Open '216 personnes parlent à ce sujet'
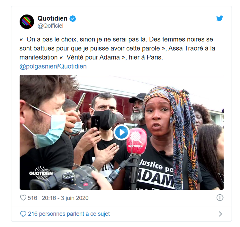Image resolution: width=240 pixels, height=227 pixels. (69, 214)
